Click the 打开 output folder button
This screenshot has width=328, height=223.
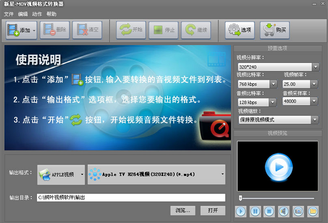click(x=213, y=210)
